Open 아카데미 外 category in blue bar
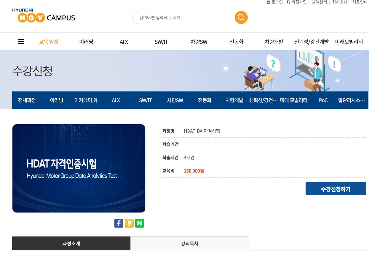369x256 pixels. click(x=86, y=100)
